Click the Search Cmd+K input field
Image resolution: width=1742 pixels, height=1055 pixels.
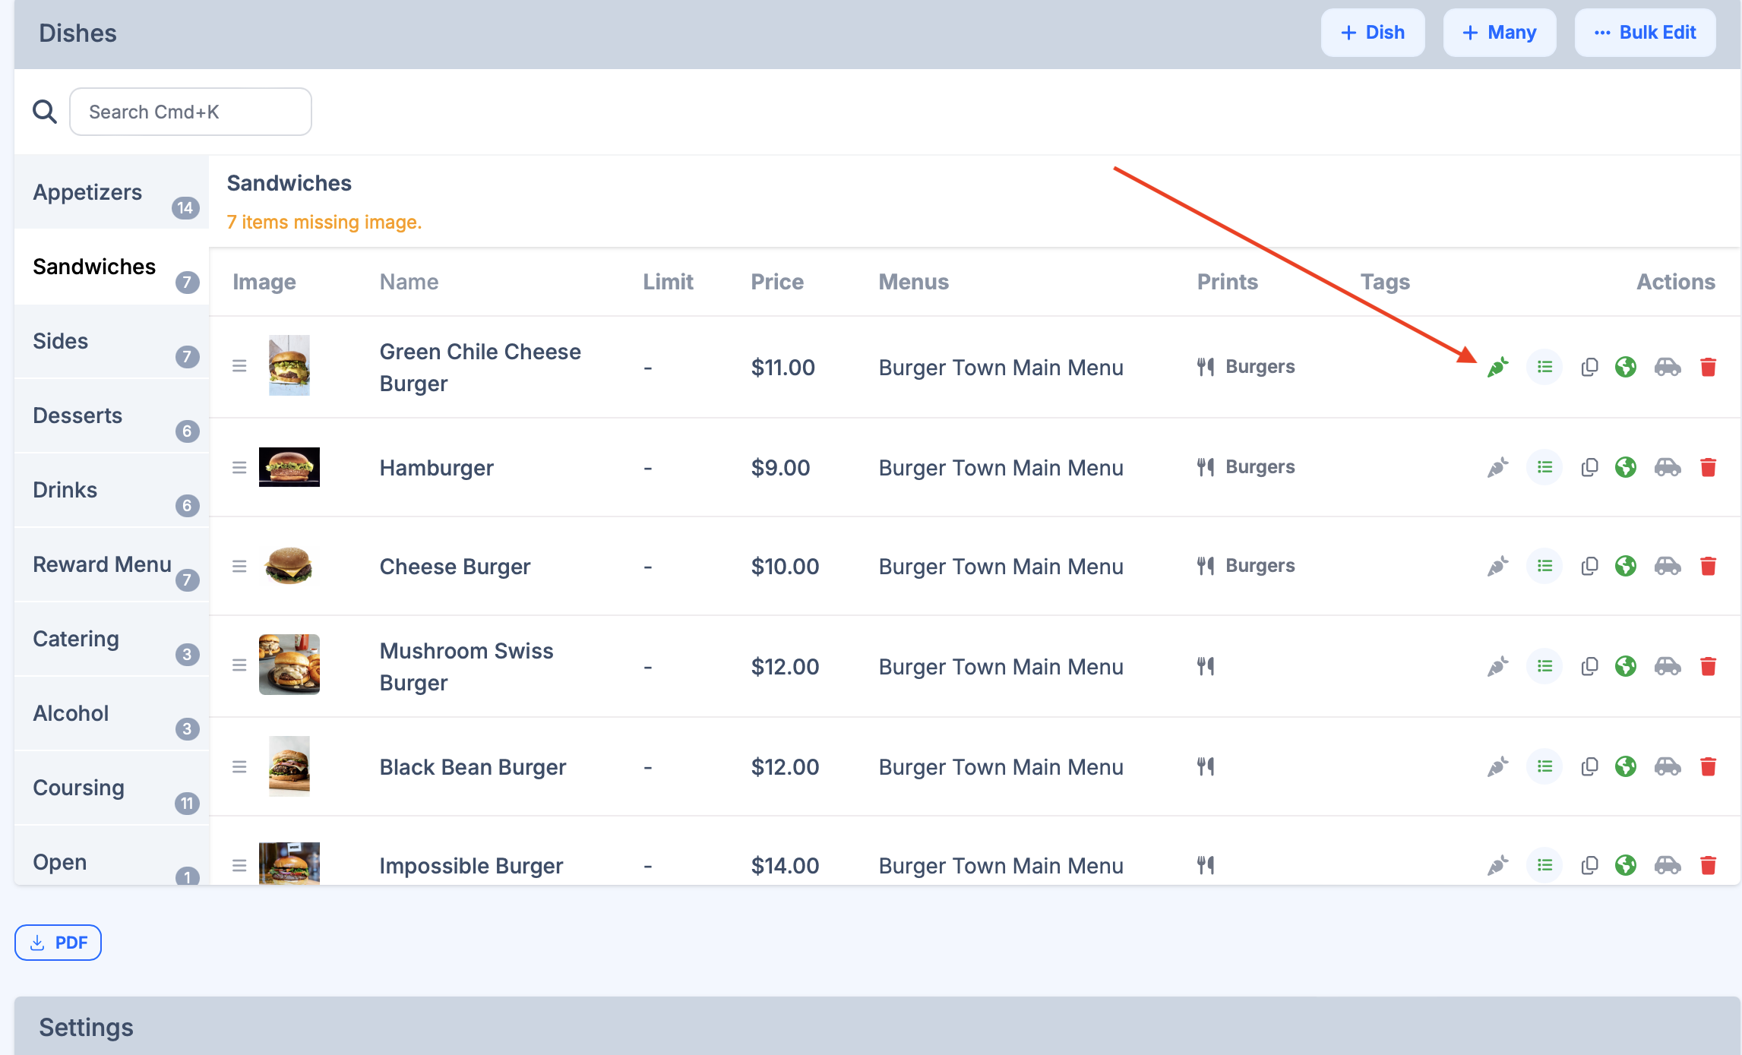[x=191, y=112]
